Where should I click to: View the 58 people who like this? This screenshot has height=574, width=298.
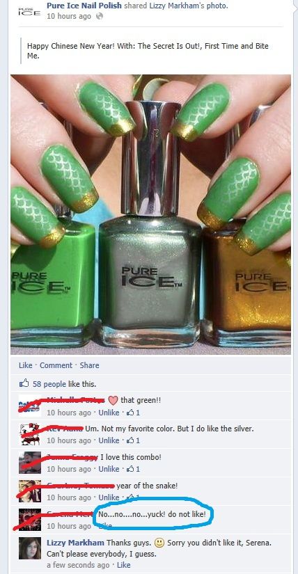(x=49, y=384)
